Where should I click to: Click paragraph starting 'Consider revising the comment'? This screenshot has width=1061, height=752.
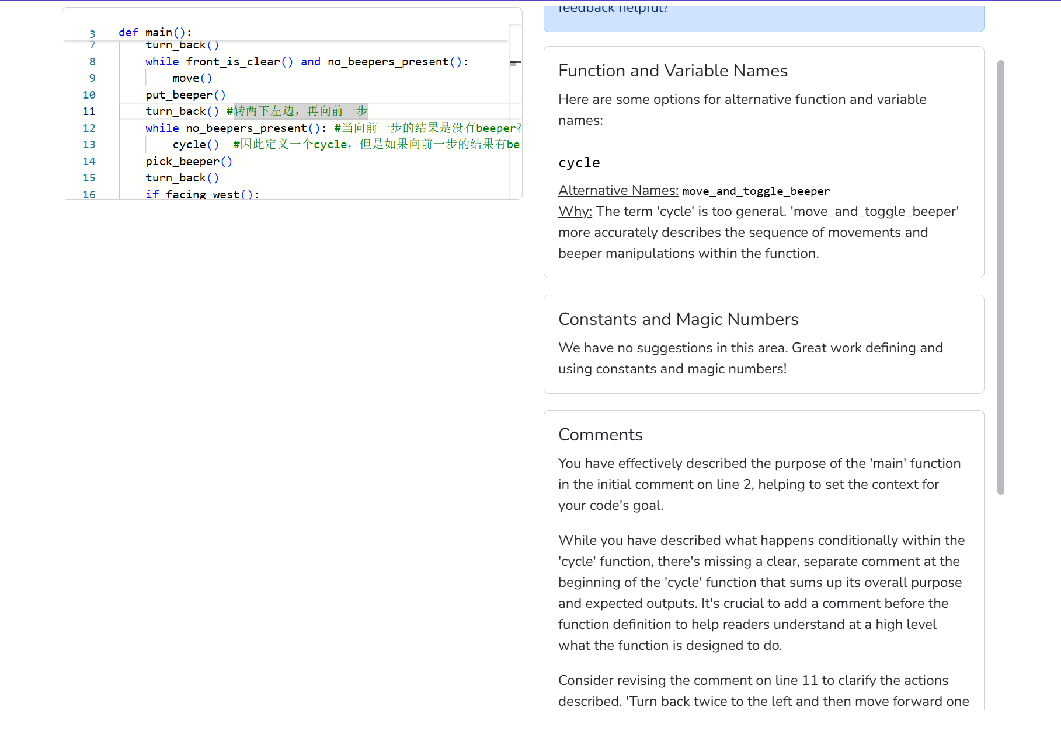pyautogui.click(x=764, y=691)
